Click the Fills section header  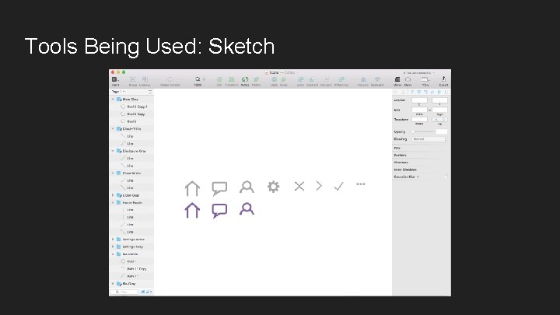397,148
